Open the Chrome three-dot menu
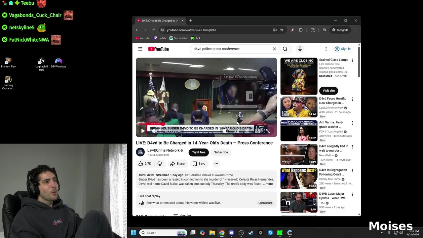The height and width of the screenshot is (238, 423). (356, 30)
